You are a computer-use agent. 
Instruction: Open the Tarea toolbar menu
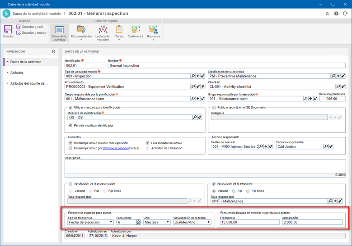pyautogui.click(x=119, y=33)
